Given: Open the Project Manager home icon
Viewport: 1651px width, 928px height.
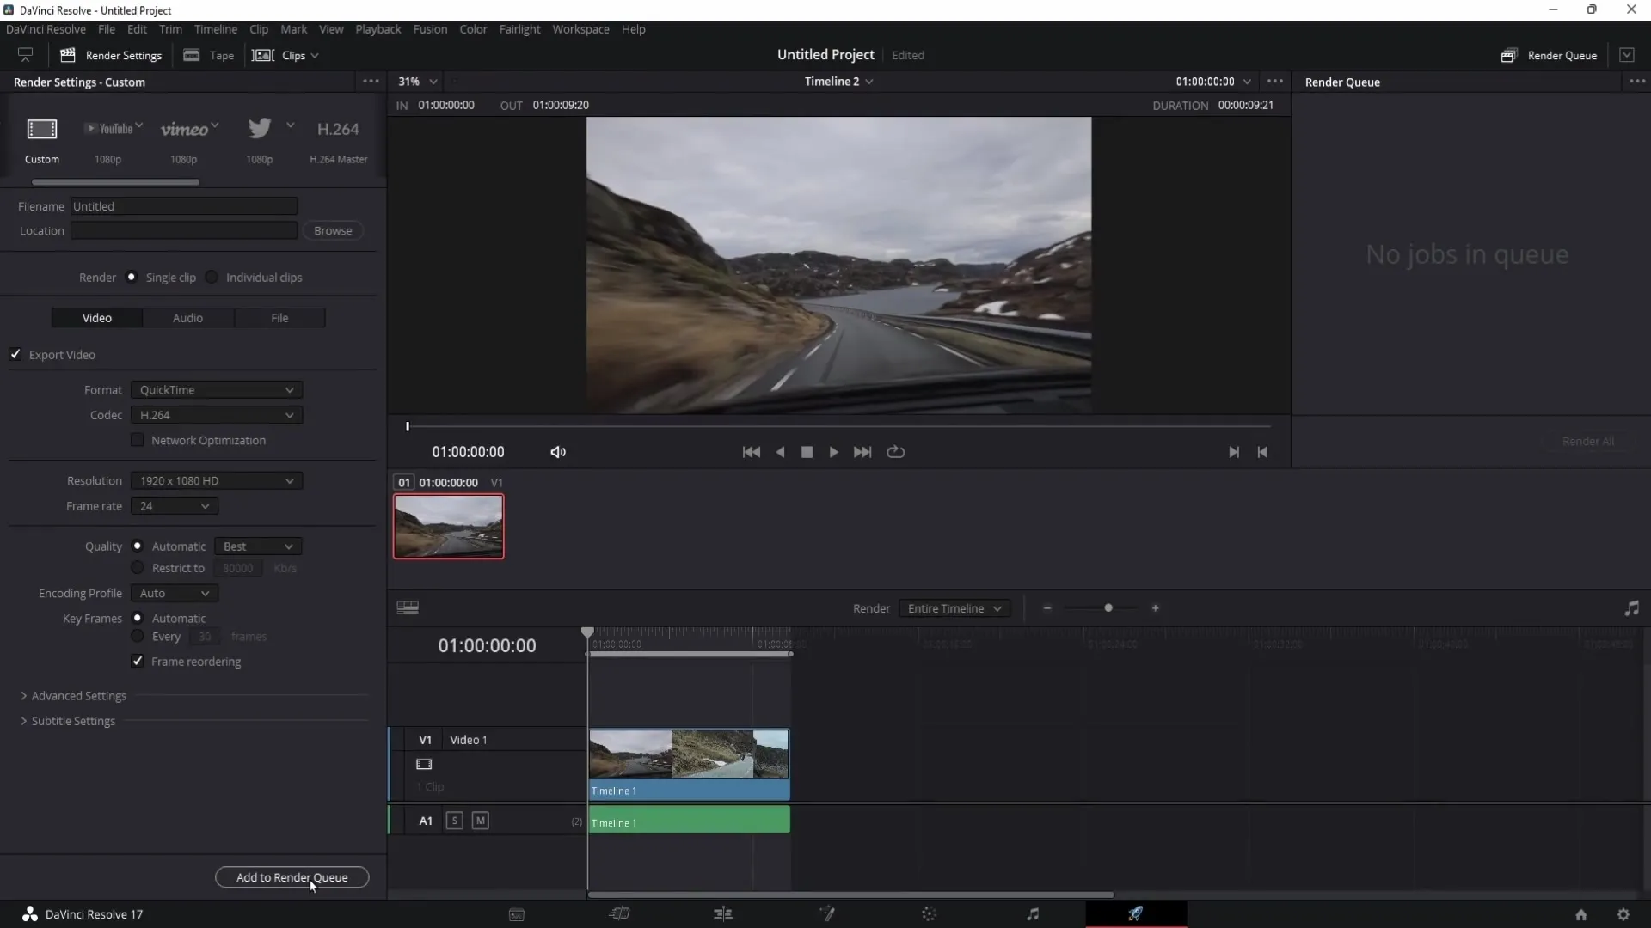Looking at the screenshot, I should (x=1580, y=915).
